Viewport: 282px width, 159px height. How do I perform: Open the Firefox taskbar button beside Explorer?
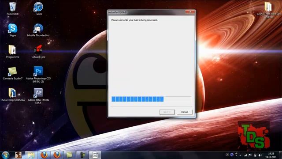click(44, 155)
